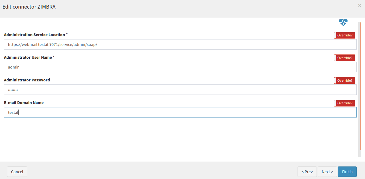365x179 pixels.
Task: Click the E-mail Domain Name input
Action: coord(180,112)
